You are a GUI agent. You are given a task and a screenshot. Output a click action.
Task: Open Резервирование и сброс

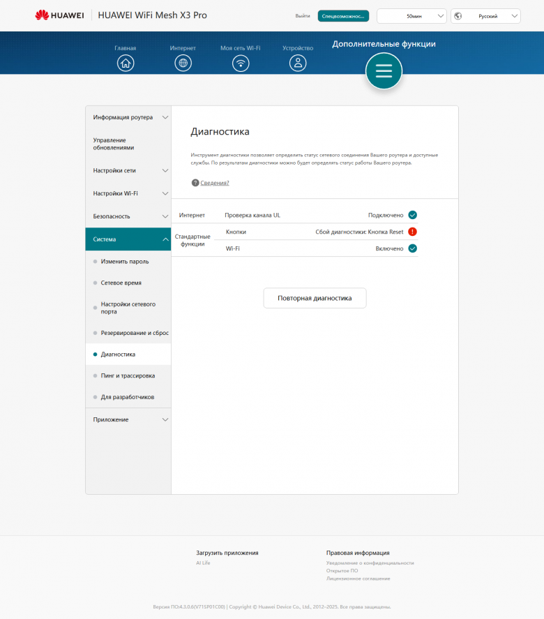(x=128, y=333)
